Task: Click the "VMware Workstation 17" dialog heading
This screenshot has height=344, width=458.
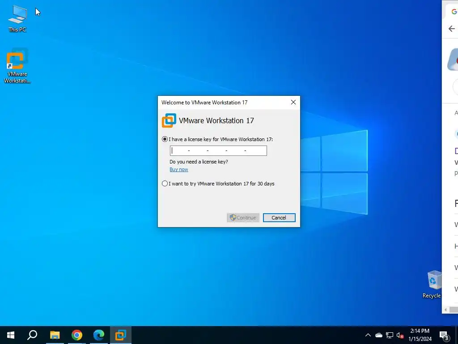Action: [x=216, y=120]
